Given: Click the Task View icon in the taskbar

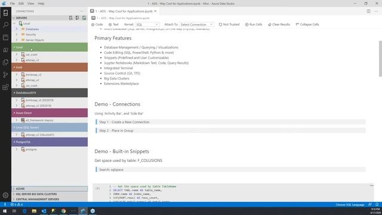Looking at the screenshot, I should point(14,211).
